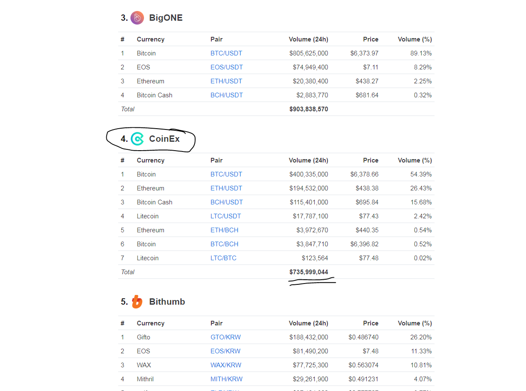Open BCH/USDT pair in BigONE table
Viewport: 526px width, 391px height.
(x=227, y=95)
